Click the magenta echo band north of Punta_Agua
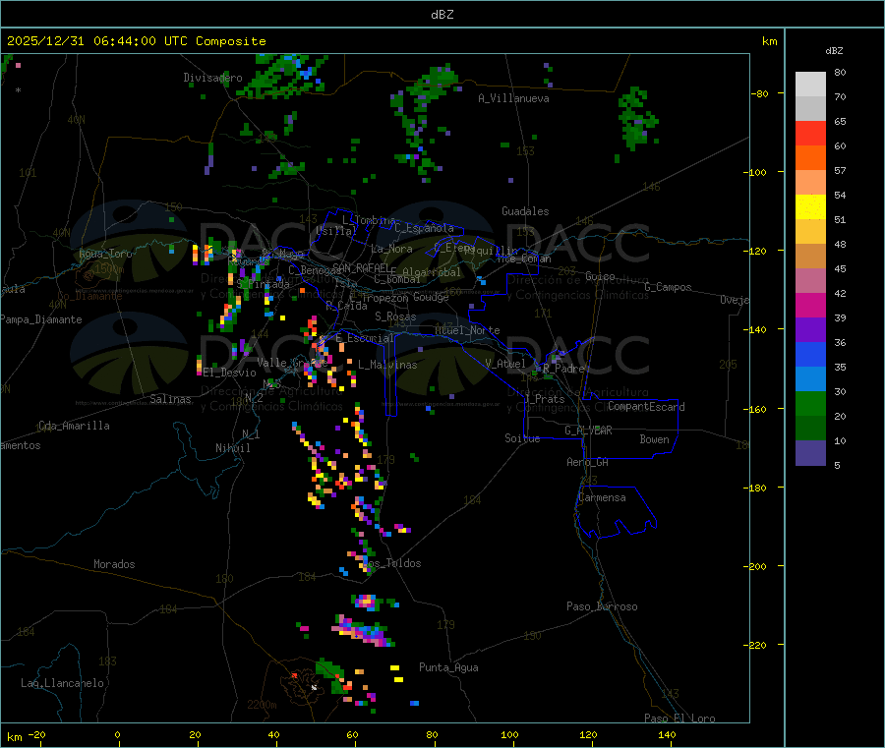 [x=364, y=632]
